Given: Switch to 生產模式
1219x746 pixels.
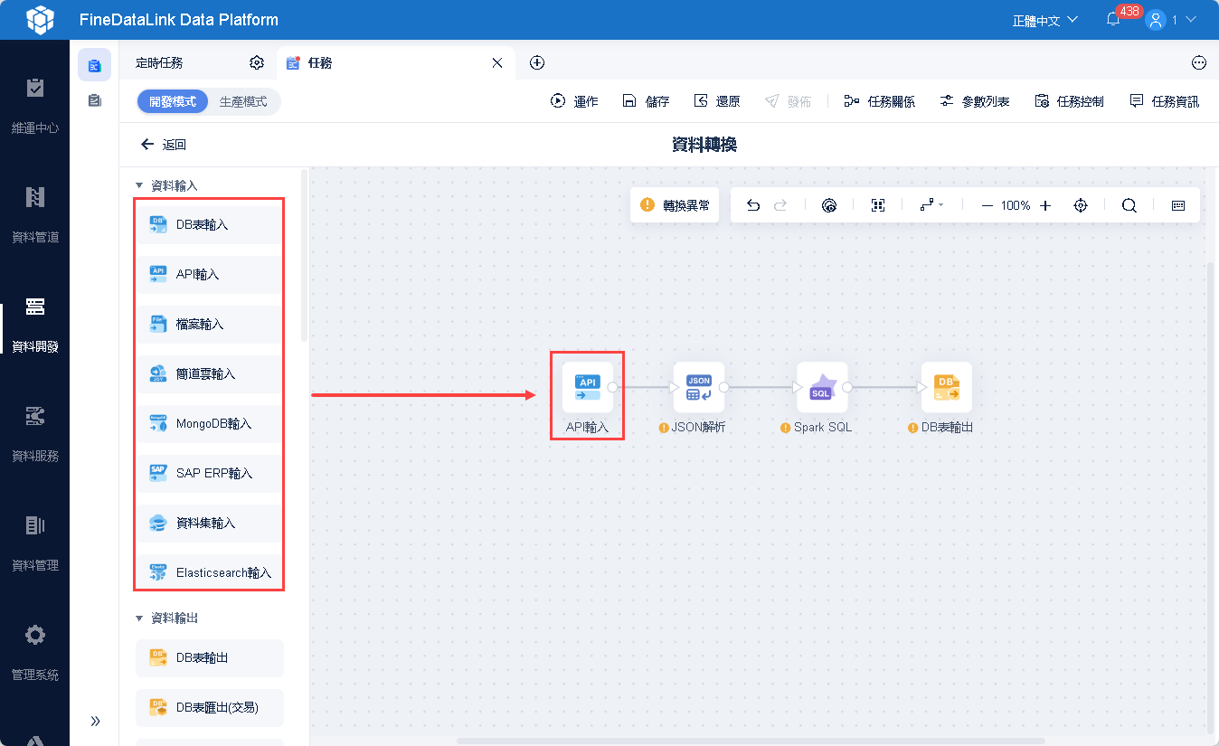Looking at the screenshot, I should pos(243,102).
